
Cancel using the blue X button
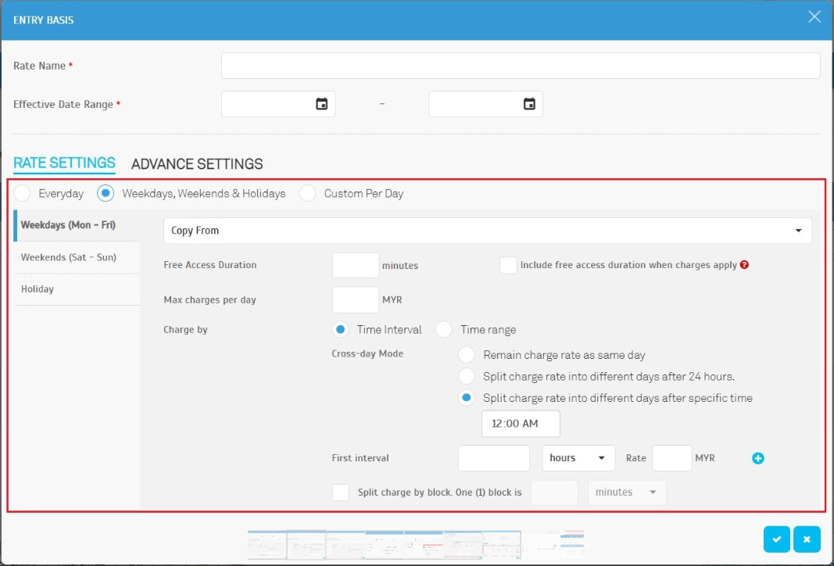[x=807, y=539]
